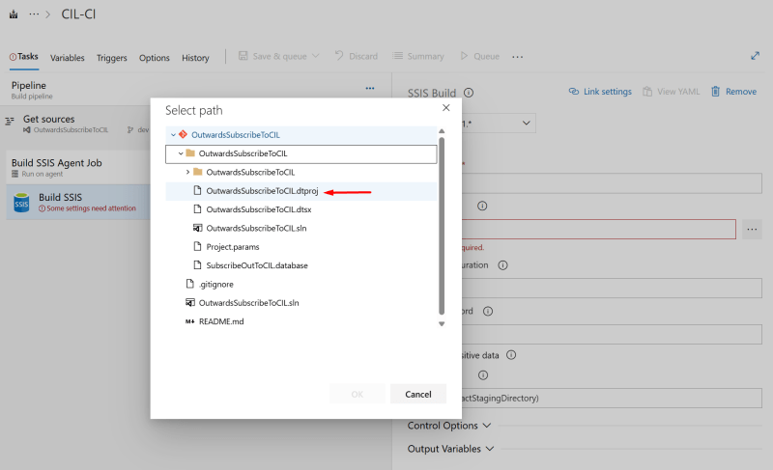The width and height of the screenshot is (773, 470).
Task: Select OutwardsSubscribeToCIL.dtsx file
Action: 301,209
